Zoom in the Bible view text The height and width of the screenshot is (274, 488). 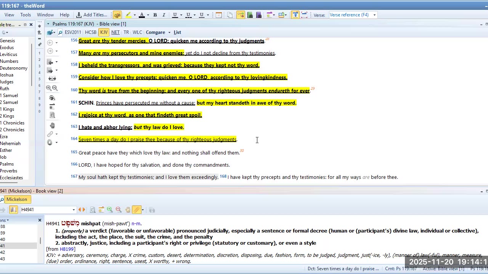(49, 88)
